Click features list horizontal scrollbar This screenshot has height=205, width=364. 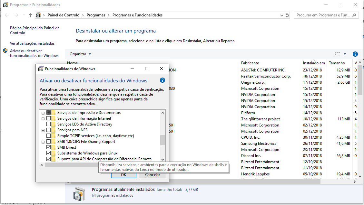(x=72, y=165)
